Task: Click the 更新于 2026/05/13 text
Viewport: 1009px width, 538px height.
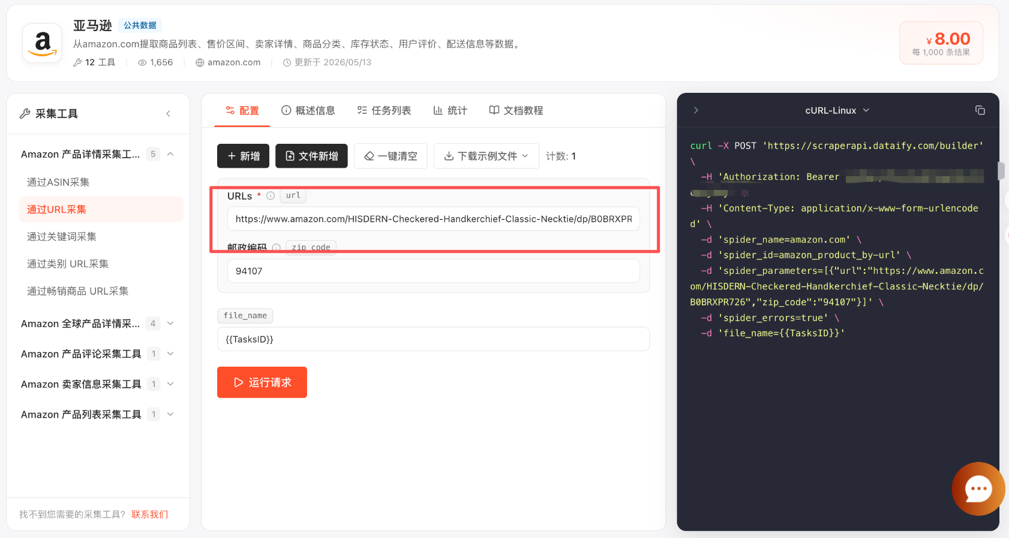Action: 333,63
